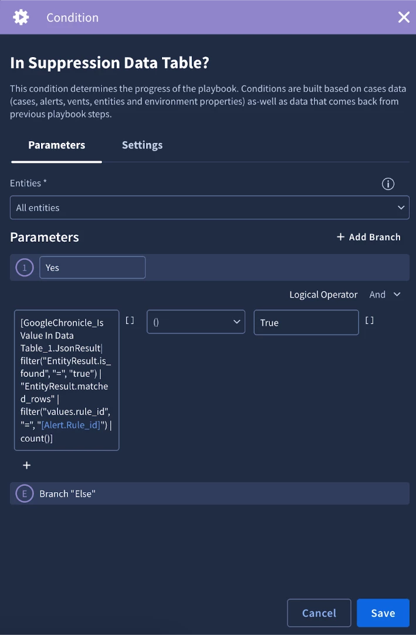This screenshot has height=635, width=416.
Task: Edit the Yes branch name field
Action: [92, 268]
